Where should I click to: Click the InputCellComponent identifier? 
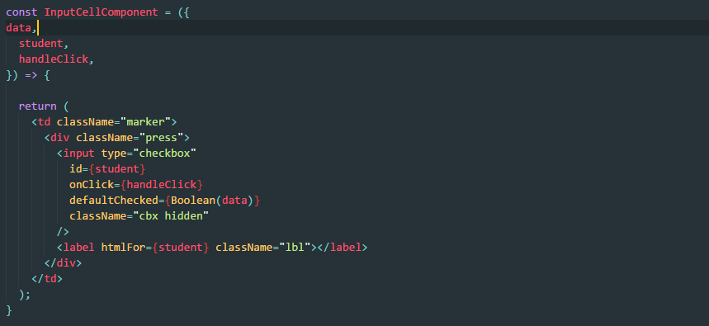[102, 12]
